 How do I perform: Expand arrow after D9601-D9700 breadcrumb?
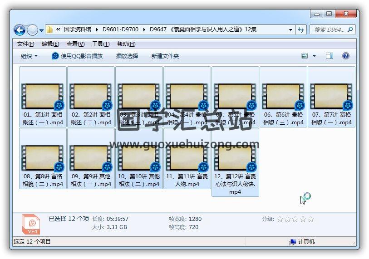(x=144, y=29)
